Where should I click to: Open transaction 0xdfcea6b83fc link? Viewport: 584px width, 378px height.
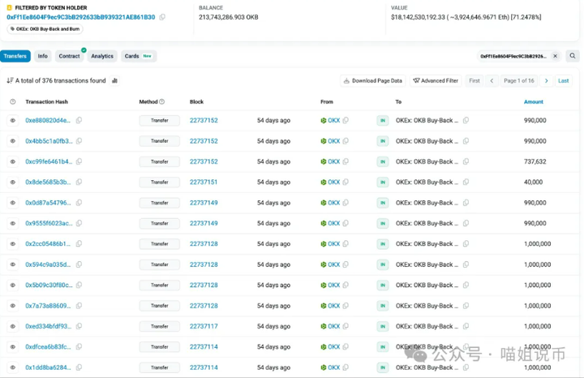(x=48, y=346)
